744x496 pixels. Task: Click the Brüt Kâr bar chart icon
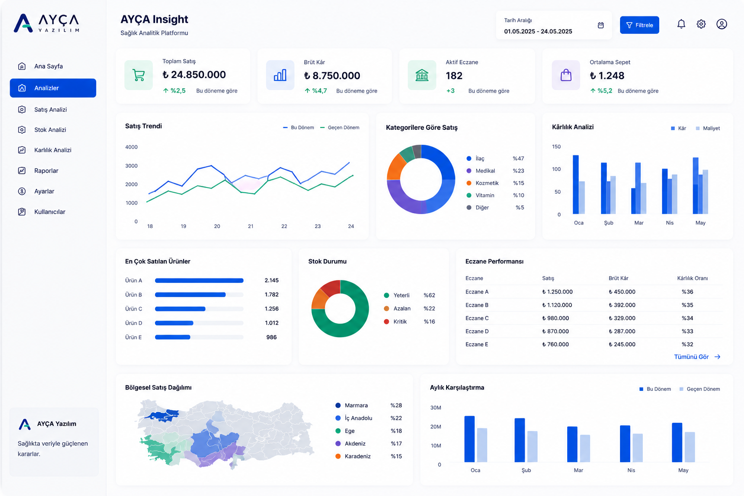[280, 75]
